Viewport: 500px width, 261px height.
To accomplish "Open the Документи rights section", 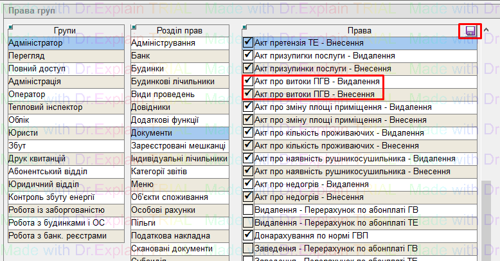I will [179, 133].
